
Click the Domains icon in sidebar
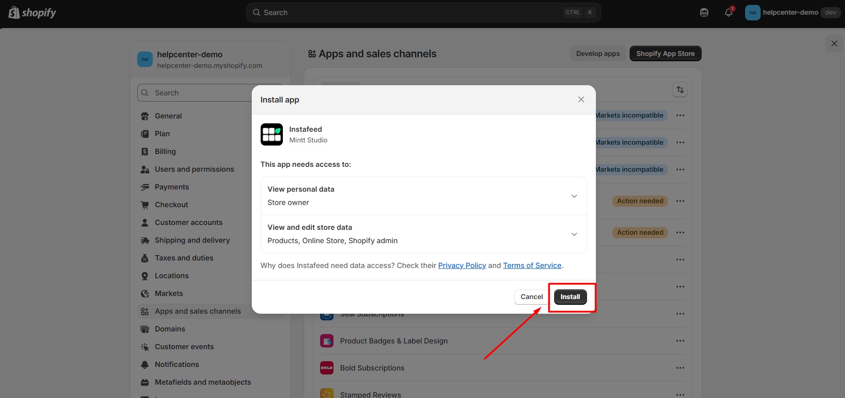(x=145, y=329)
